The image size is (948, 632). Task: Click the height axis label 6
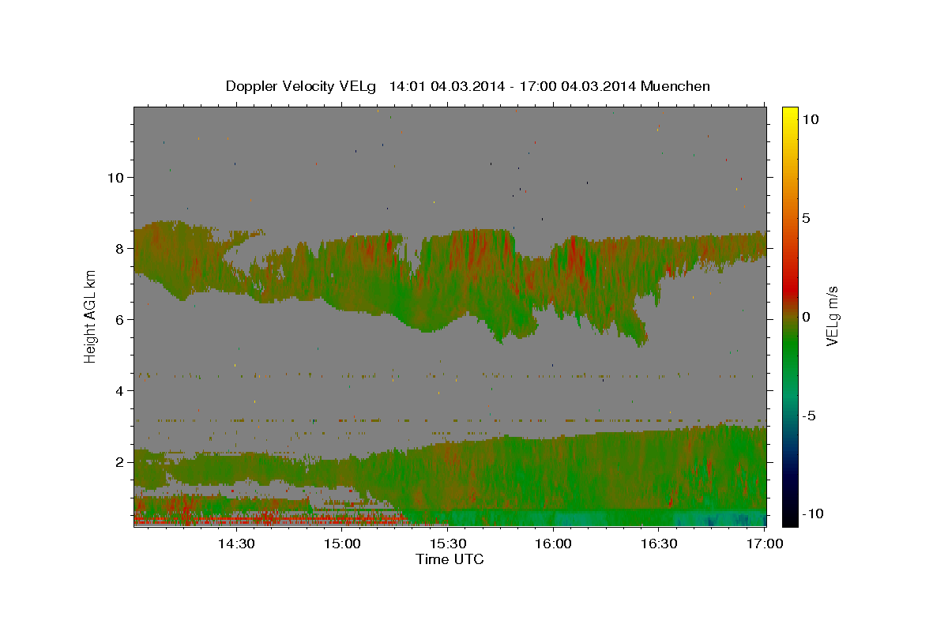(x=120, y=319)
